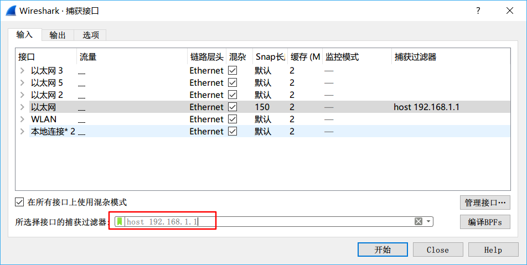This screenshot has width=527, height=265.
Task: Expand the 以太网 5 interface row
Action: click(22, 82)
